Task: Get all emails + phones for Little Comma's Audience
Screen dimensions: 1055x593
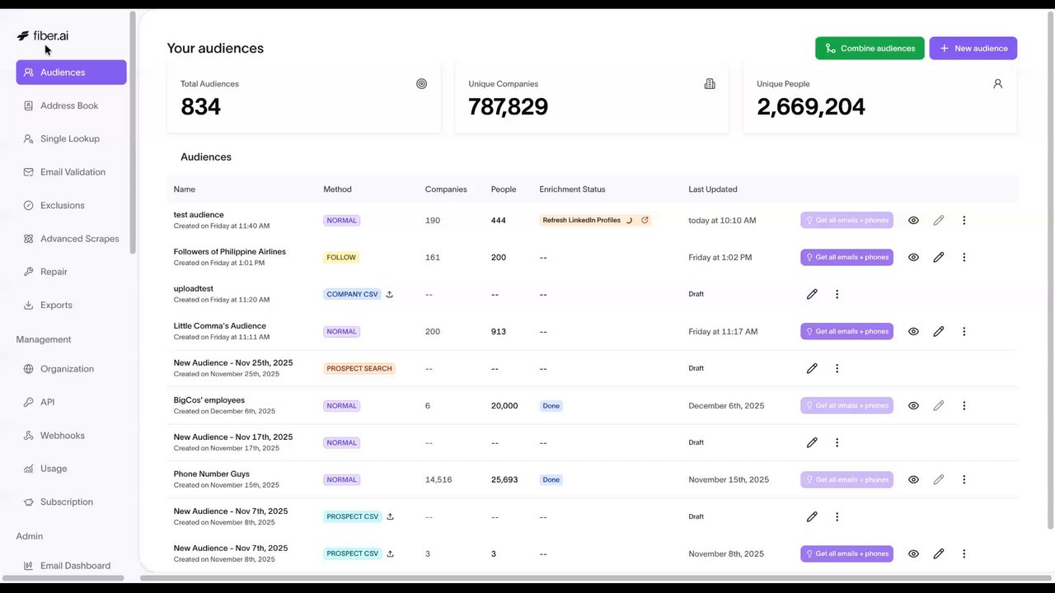Action: pyautogui.click(x=846, y=332)
